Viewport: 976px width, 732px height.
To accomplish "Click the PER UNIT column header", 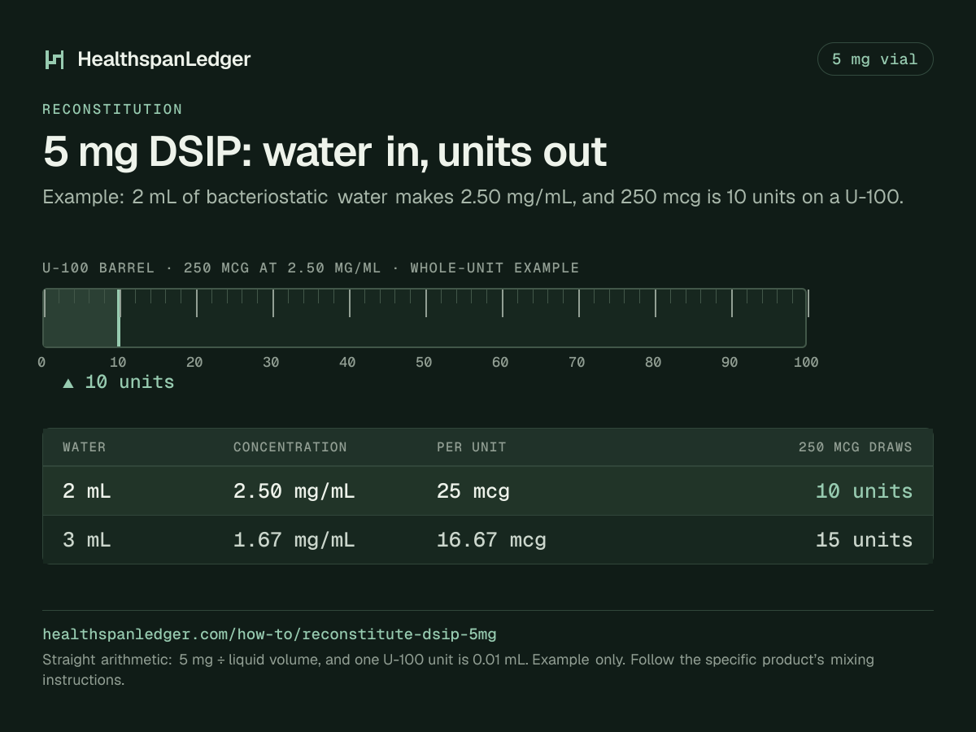I will (x=472, y=447).
